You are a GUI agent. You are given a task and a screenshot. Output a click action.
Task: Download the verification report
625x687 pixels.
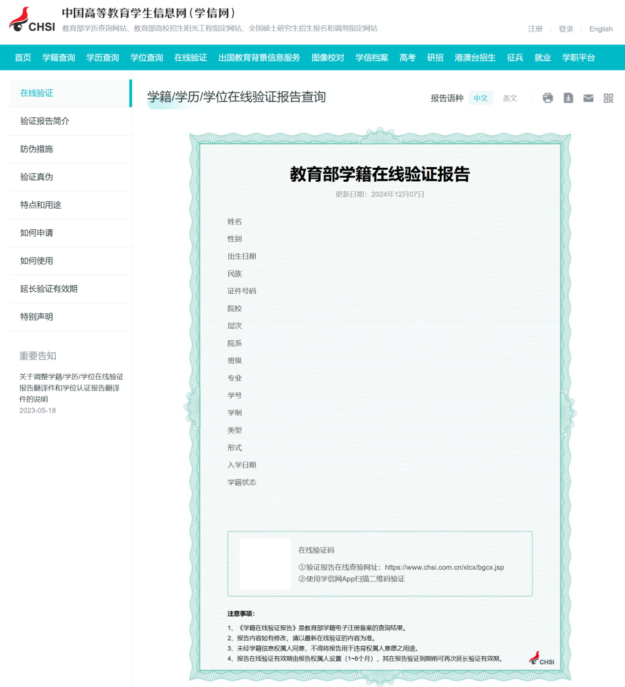point(568,98)
